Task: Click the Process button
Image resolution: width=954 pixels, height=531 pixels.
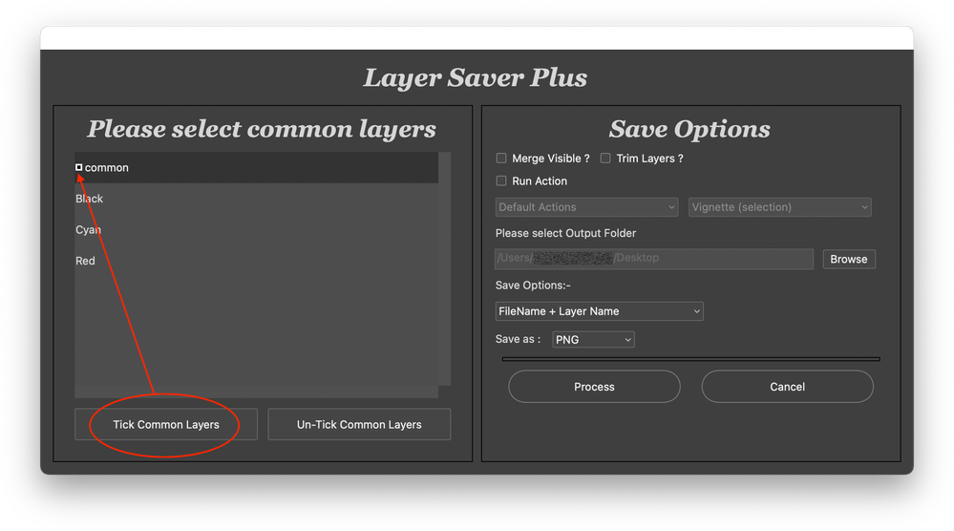Action: point(594,387)
